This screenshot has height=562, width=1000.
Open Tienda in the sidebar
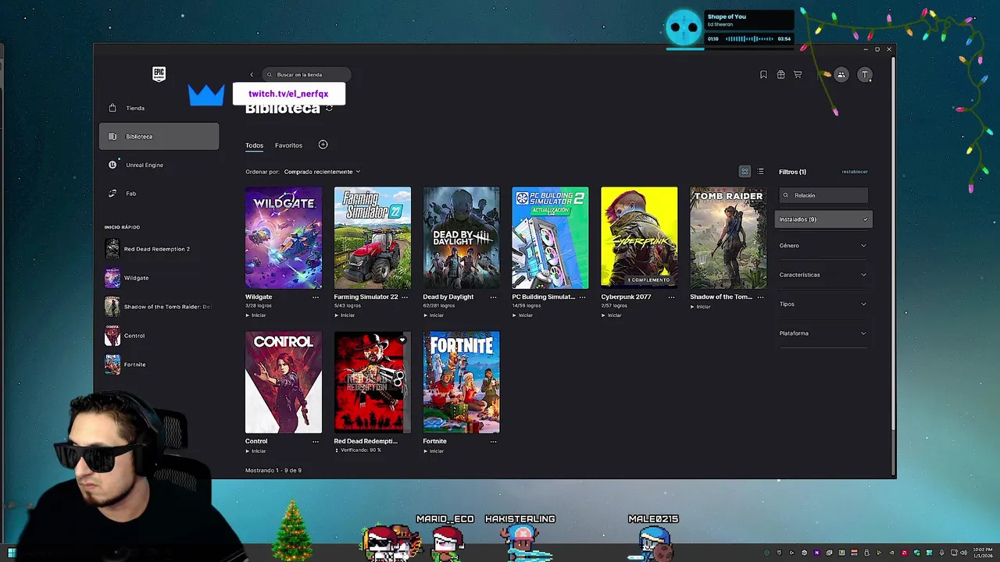(x=159, y=108)
